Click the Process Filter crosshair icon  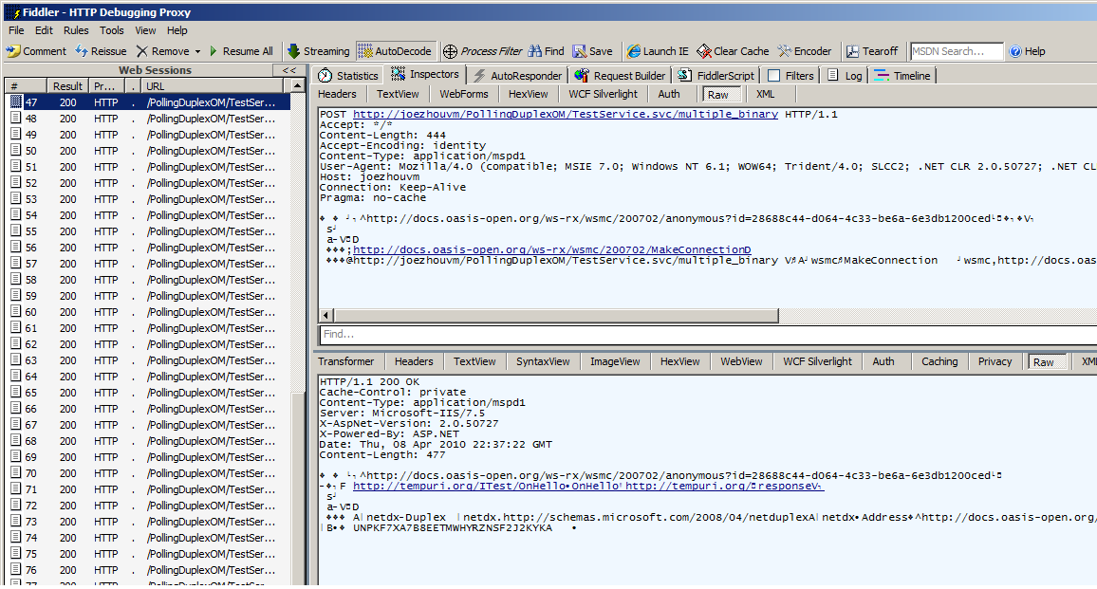click(450, 51)
